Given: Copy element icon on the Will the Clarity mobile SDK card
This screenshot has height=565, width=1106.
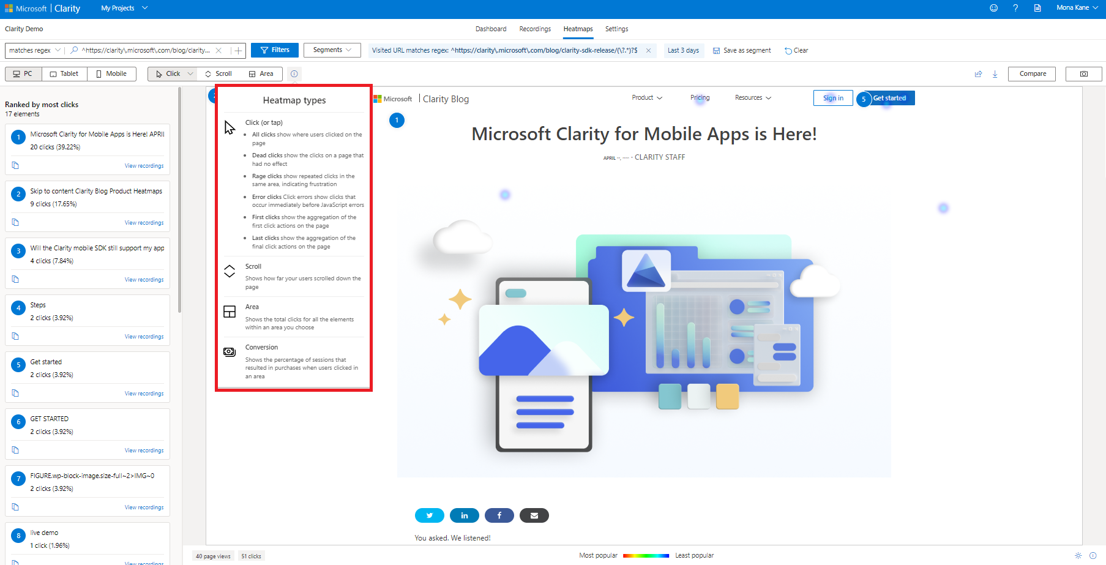Looking at the screenshot, I should pos(15,279).
